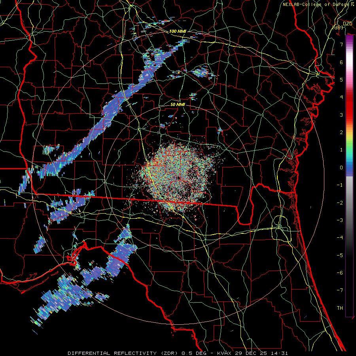Image resolution: width=356 pixels, height=356 pixels.
Task: Click the '100 NMI' range ring label
Action: coord(178,31)
